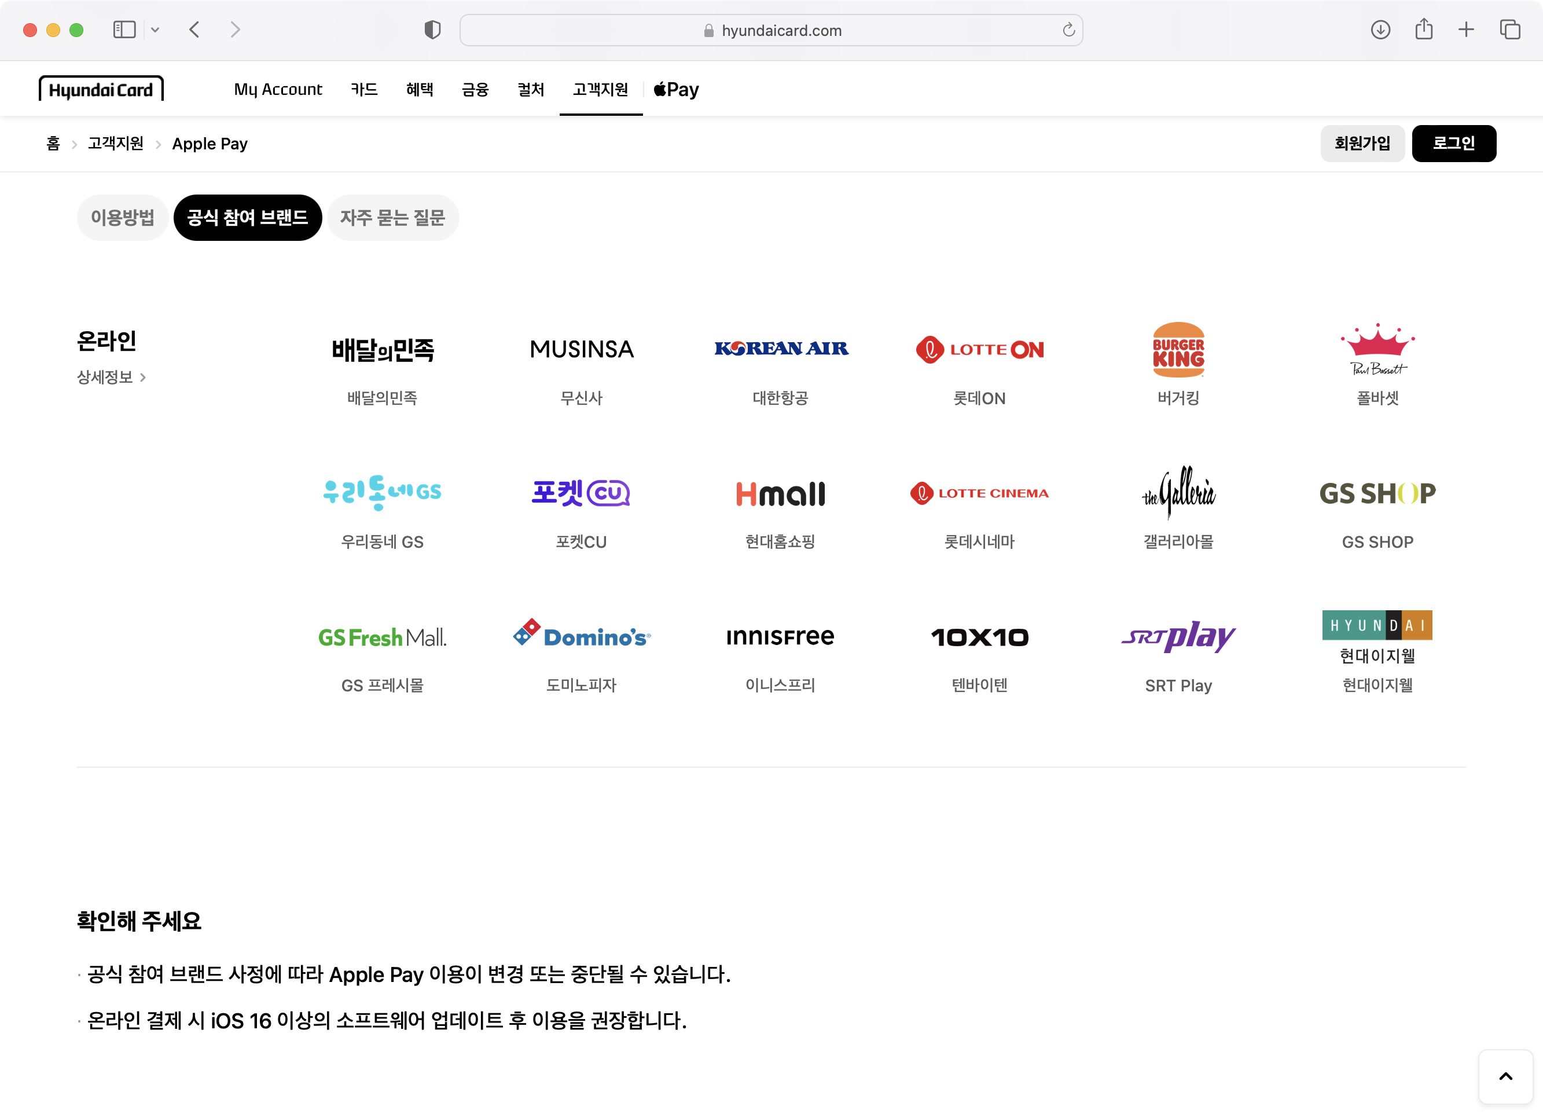
Task: Open the privacy report shield icon
Action: click(x=432, y=30)
